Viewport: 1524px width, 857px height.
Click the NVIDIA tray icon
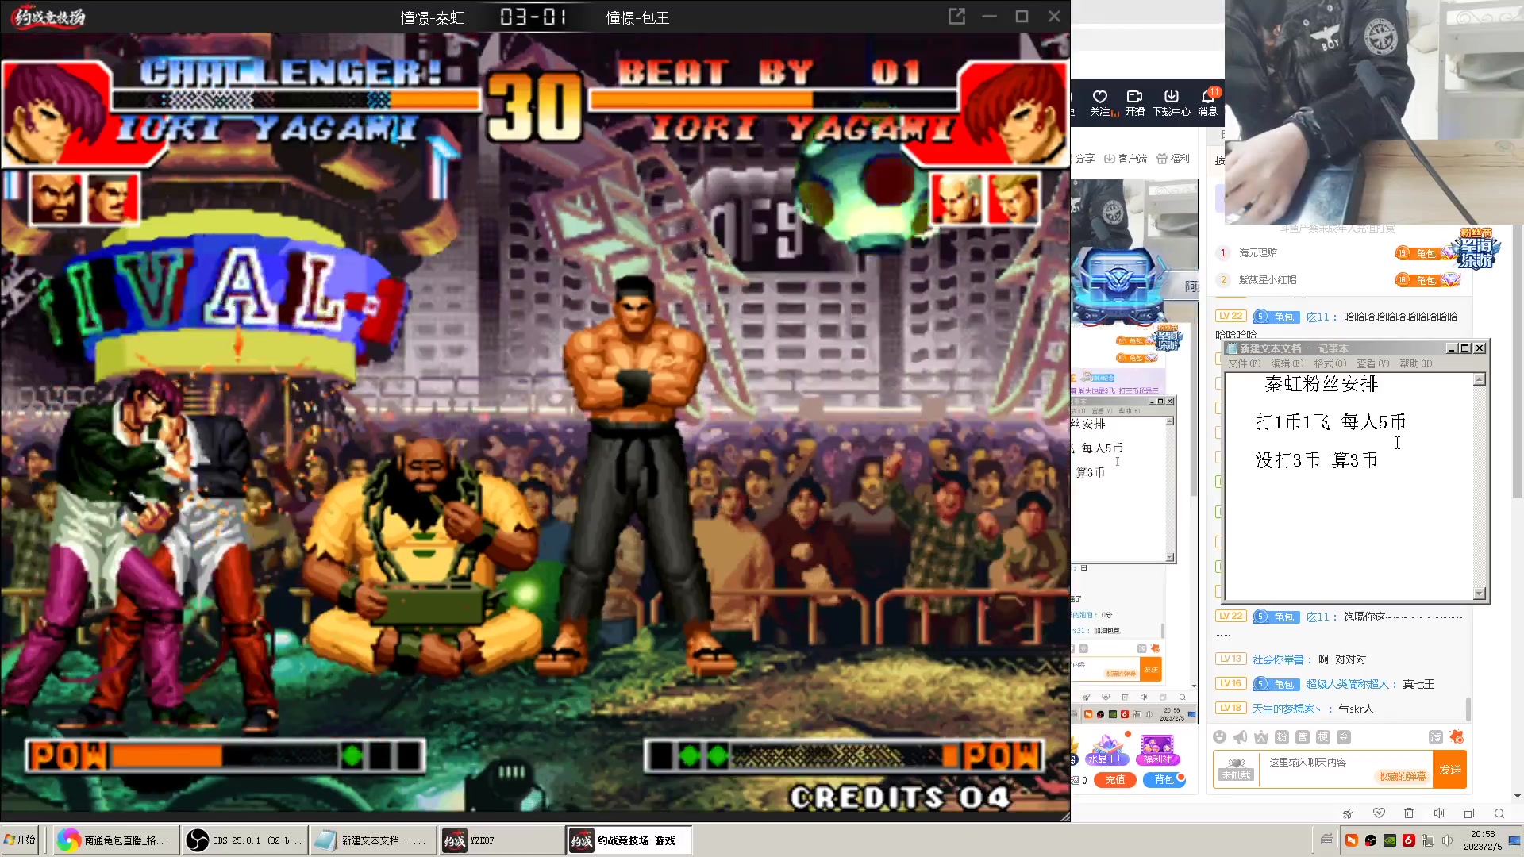click(x=1390, y=840)
